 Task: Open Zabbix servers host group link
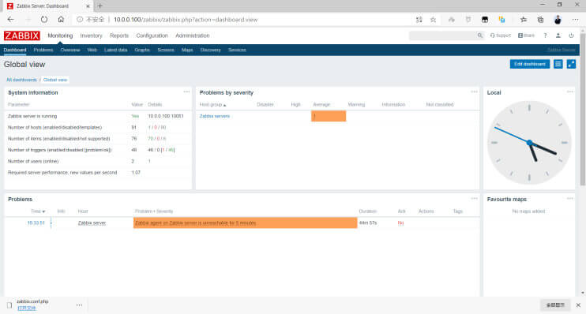pos(215,116)
